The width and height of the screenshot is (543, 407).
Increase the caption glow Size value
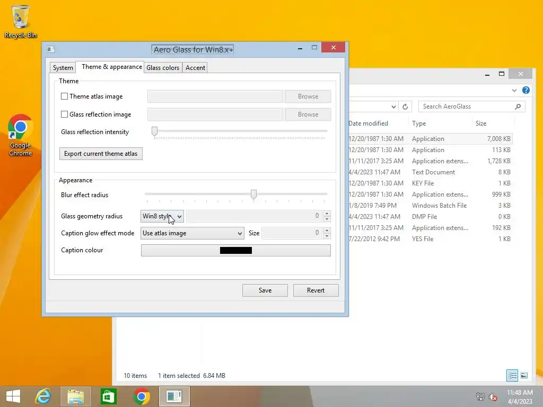(x=327, y=230)
